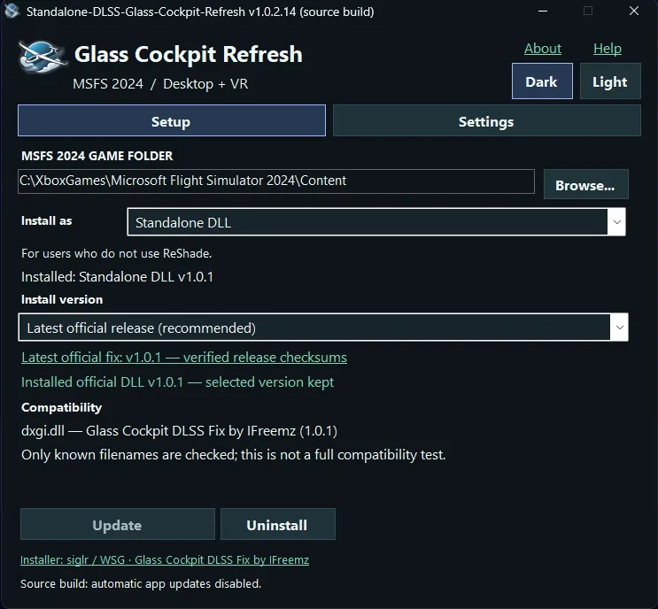Click 'Installed: Standalone DLL v1.0.1' text
Image resolution: width=658 pixels, height=609 pixels.
click(x=117, y=277)
